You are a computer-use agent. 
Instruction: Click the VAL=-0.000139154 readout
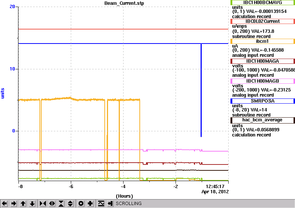[x=266, y=11]
